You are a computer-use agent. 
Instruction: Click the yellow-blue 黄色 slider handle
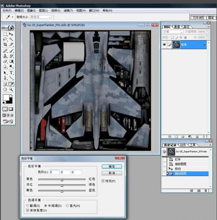[62, 191]
